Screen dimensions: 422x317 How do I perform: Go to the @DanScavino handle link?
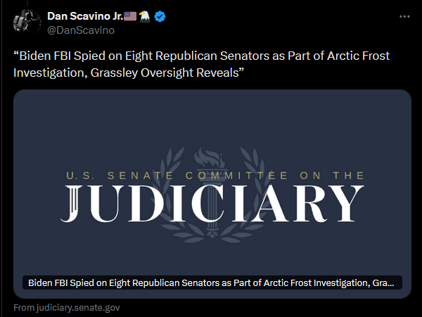(x=80, y=30)
